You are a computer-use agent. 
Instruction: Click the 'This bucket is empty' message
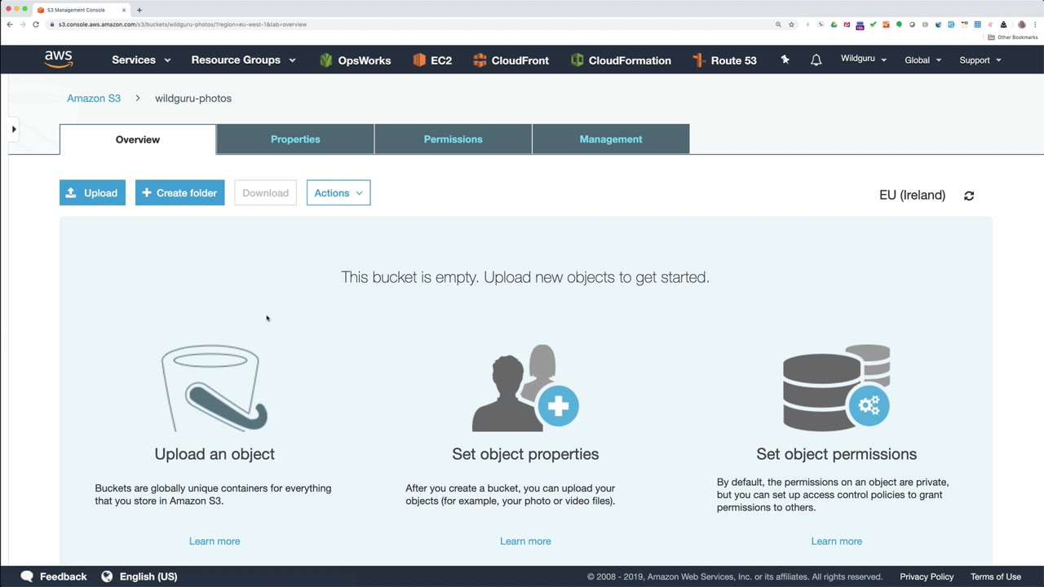click(x=525, y=277)
